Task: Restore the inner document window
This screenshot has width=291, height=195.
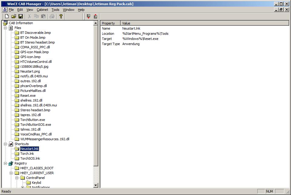Action: pyautogui.click(x=281, y=10)
